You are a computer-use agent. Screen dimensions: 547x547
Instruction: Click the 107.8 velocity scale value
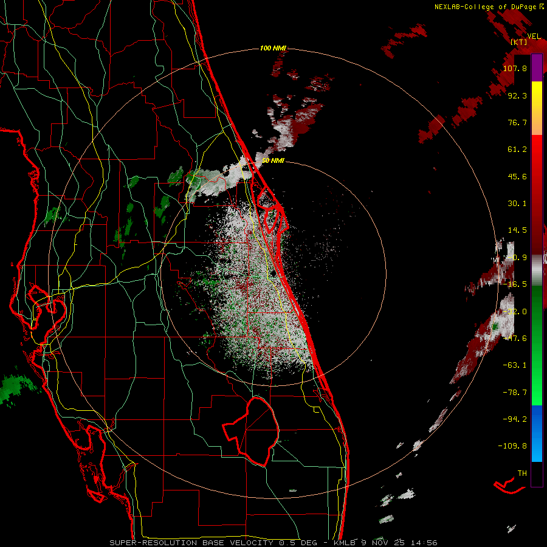coord(515,68)
